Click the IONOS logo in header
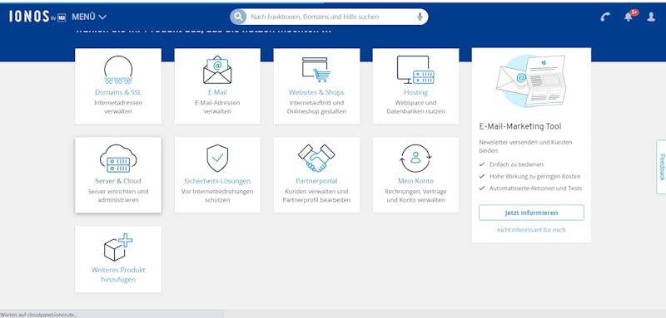666x318 pixels. click(x=37, y=17)
